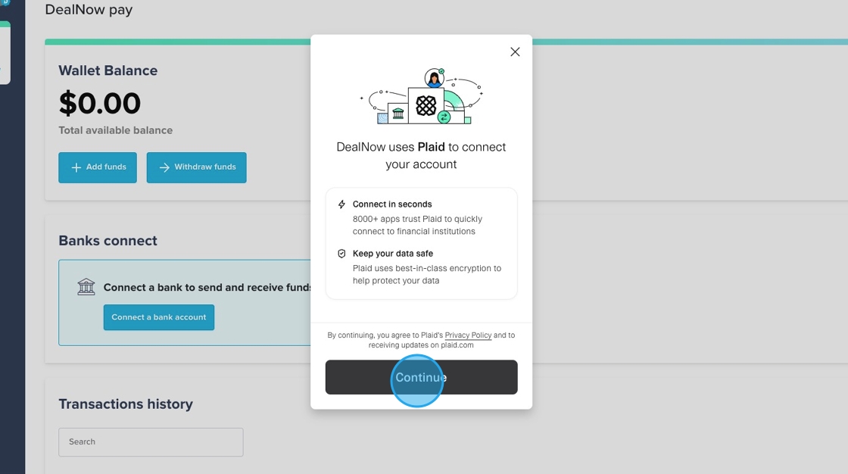Click the Wallet Balance heading
Viewport: 848px width, 474px height.
(x=108, y=71)
